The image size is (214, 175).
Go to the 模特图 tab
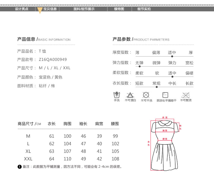119,9
